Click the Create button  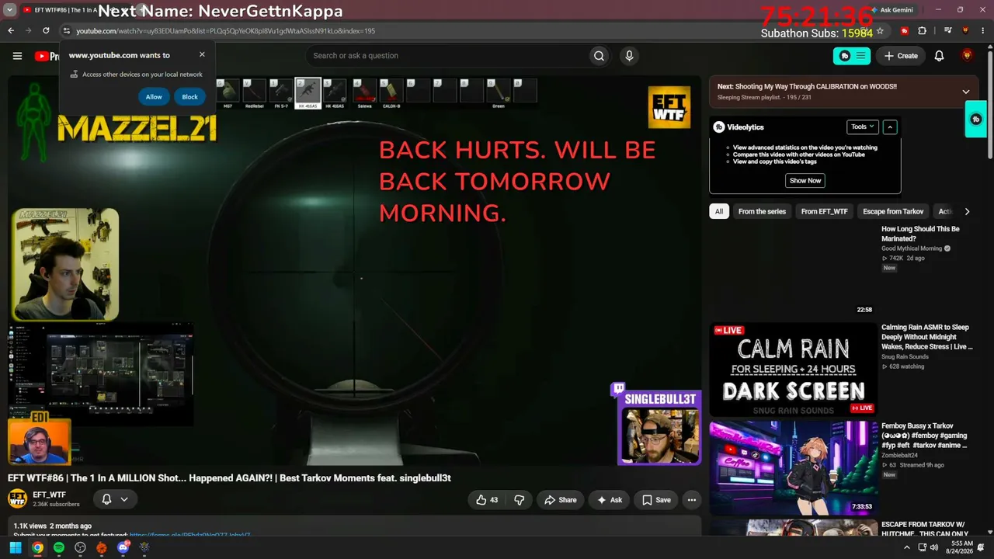point(901,56)
